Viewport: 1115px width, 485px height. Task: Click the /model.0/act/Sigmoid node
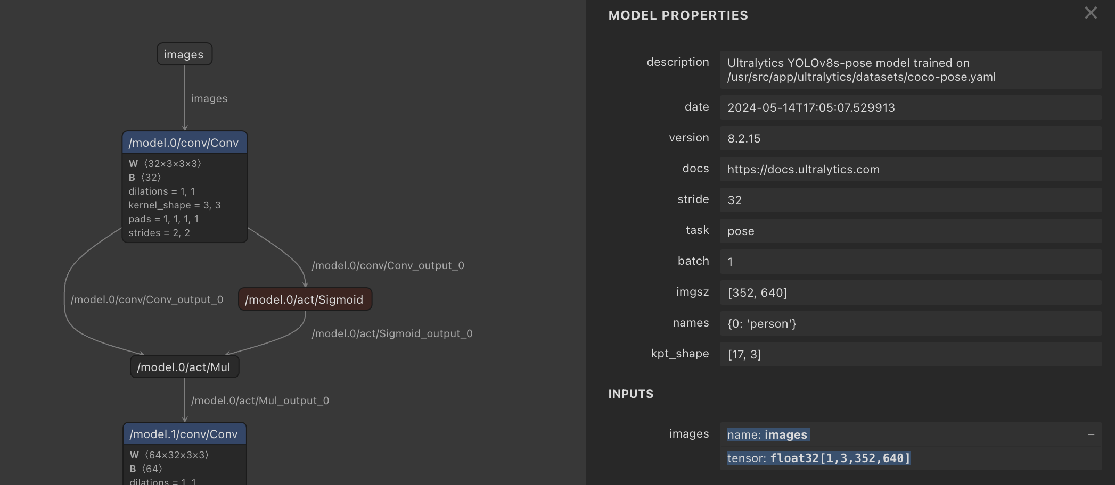305,299
